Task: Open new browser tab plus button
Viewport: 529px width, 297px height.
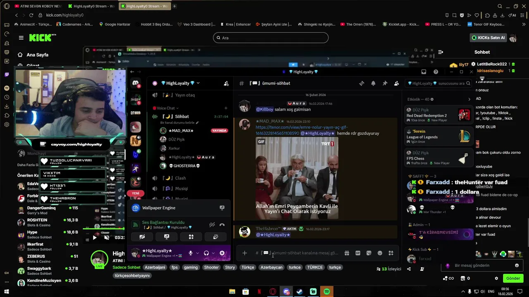Action: point(174,6)
